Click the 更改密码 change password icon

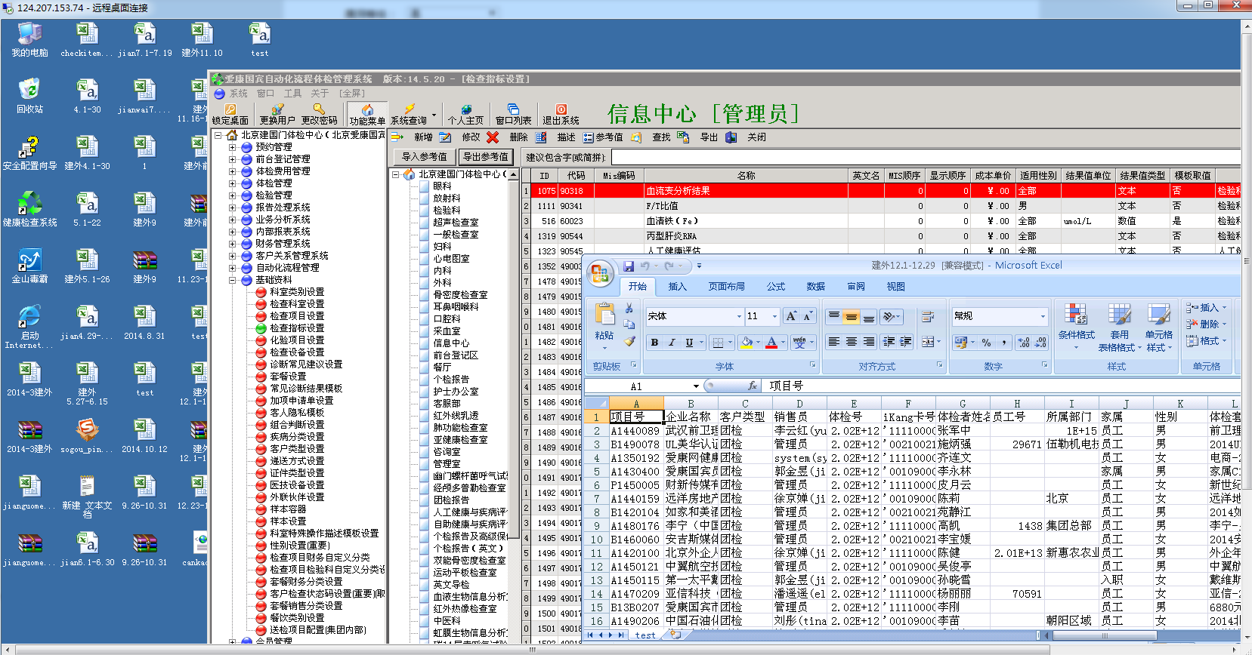point(319,109)
